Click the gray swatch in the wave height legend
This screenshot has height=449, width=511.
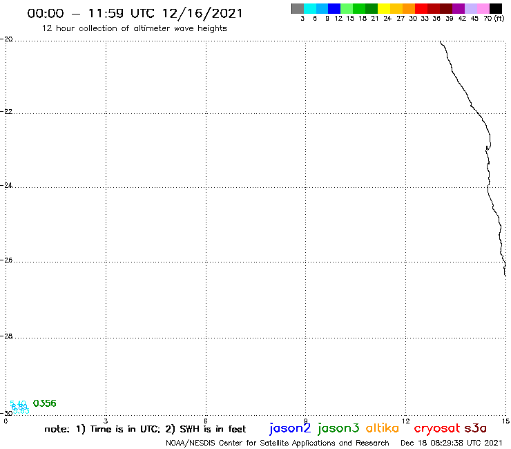tap(298, 8)
